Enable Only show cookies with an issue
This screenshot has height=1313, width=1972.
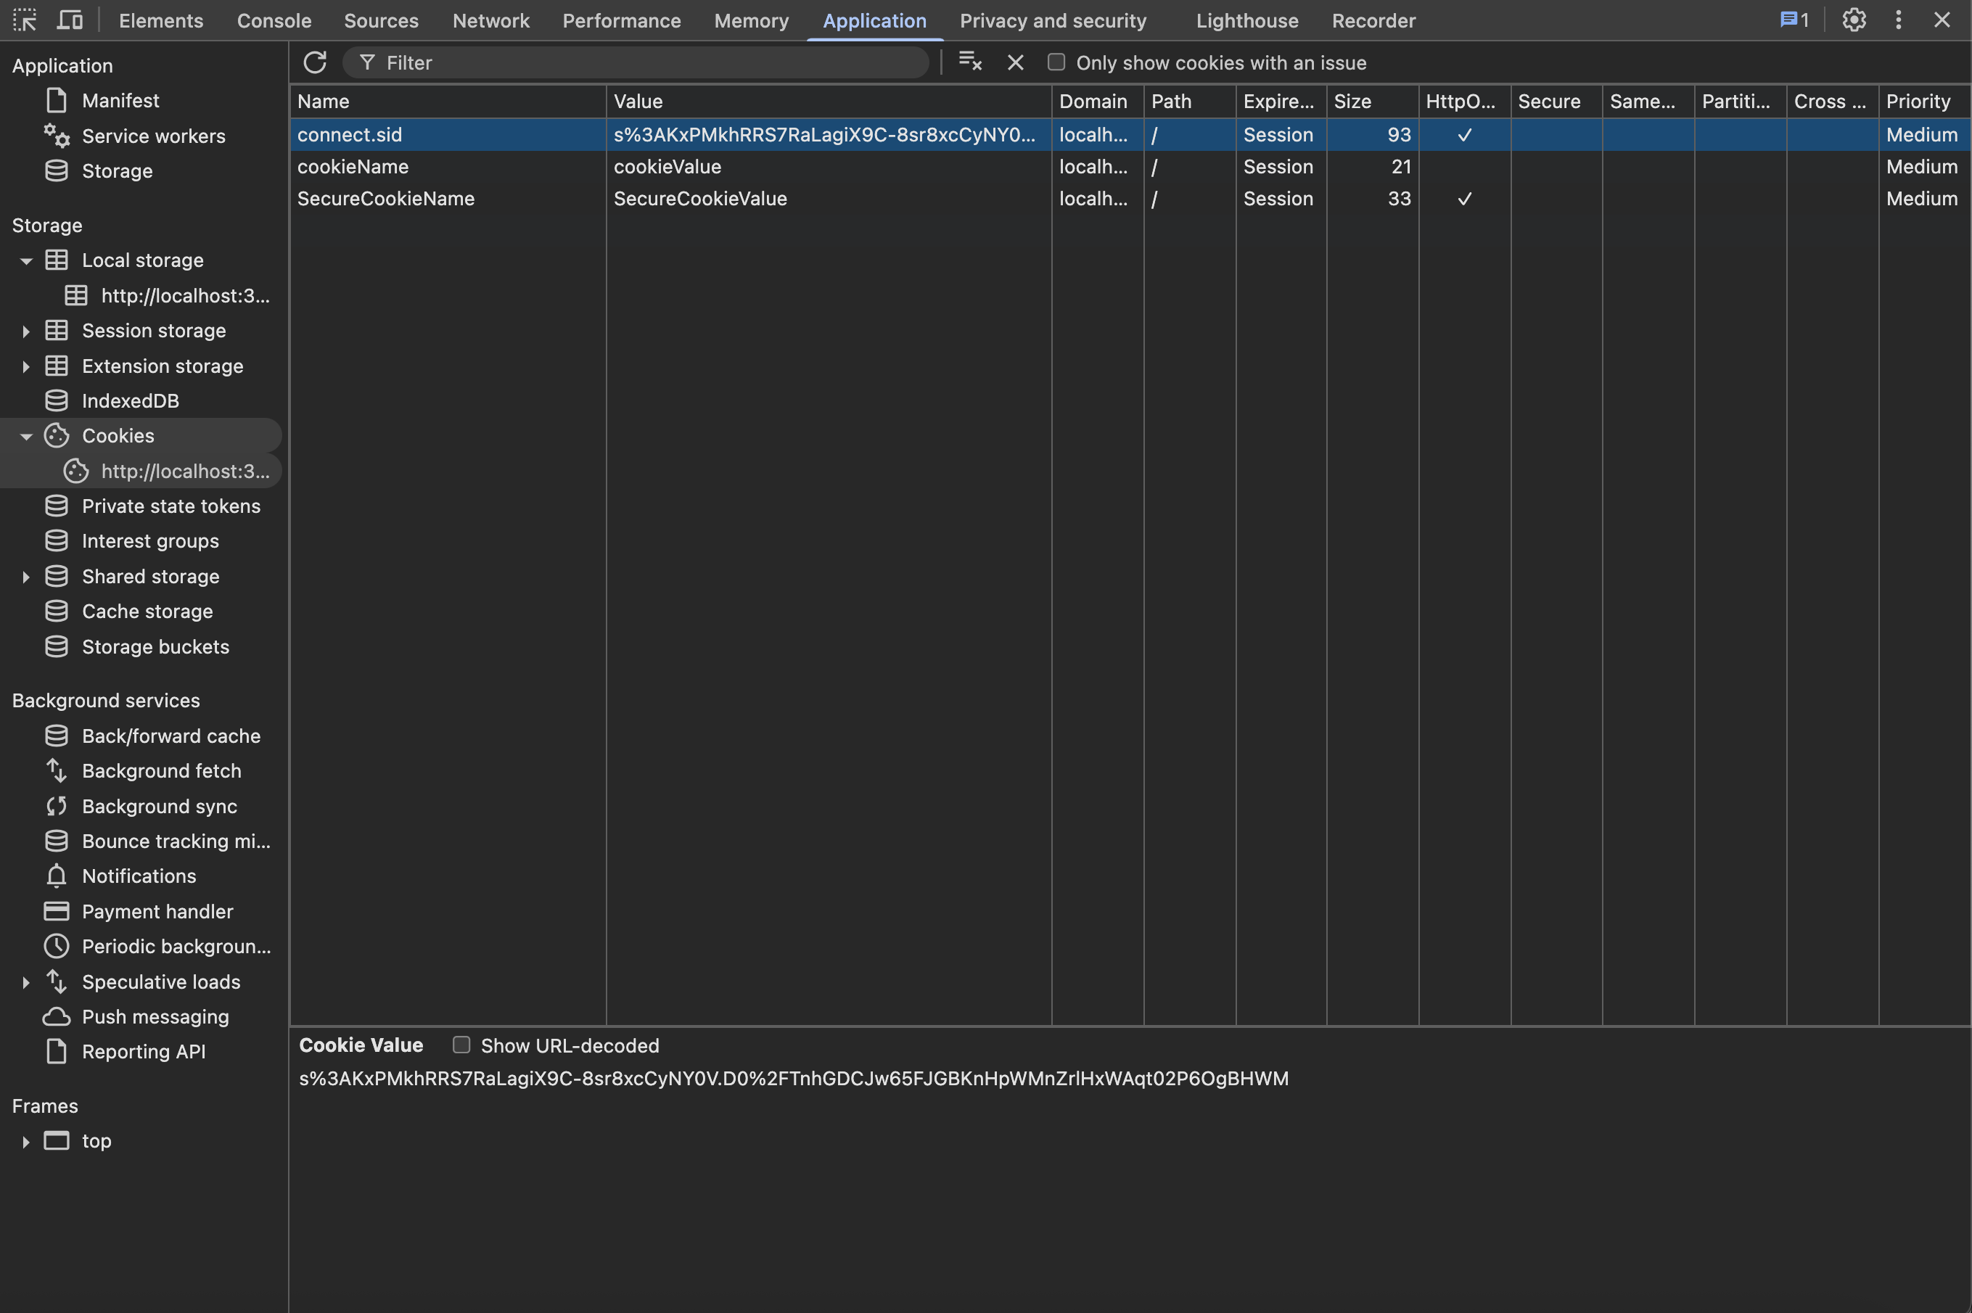click(x=1056, y=62)
